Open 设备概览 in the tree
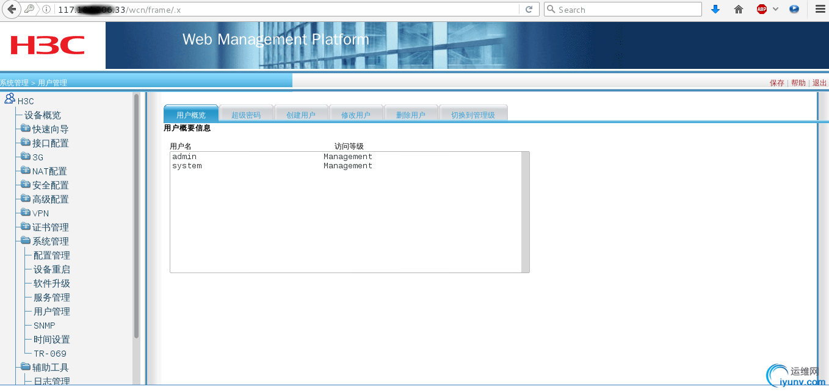 click(x=43, y=115)
